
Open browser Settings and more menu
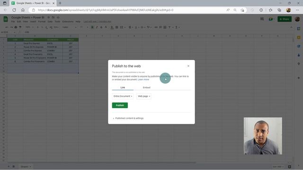[297, 10]
